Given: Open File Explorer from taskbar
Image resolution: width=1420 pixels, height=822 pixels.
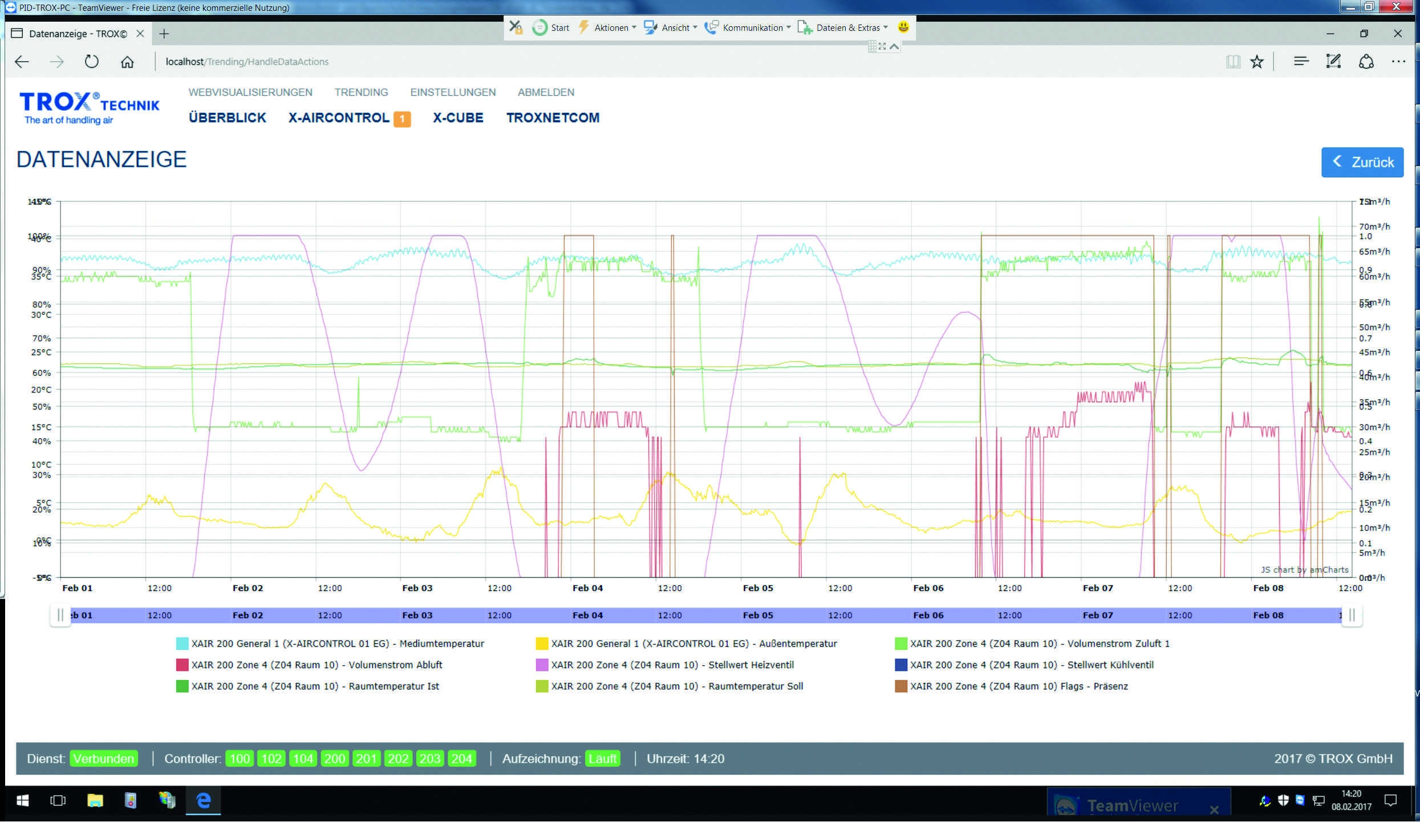Looking at the screenshot, I should click(x=95, y=800).
